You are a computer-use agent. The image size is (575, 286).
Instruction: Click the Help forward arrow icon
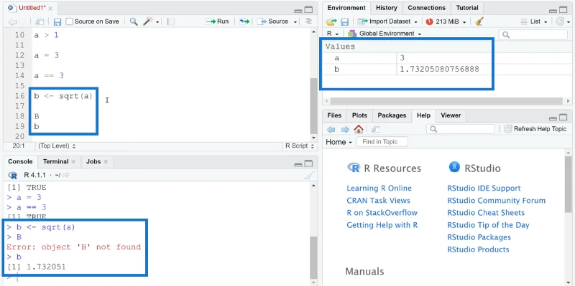tap(345, 129)
